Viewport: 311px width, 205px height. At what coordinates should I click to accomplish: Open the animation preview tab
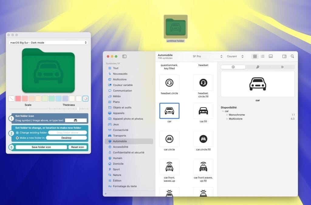(x=282, y=67)
